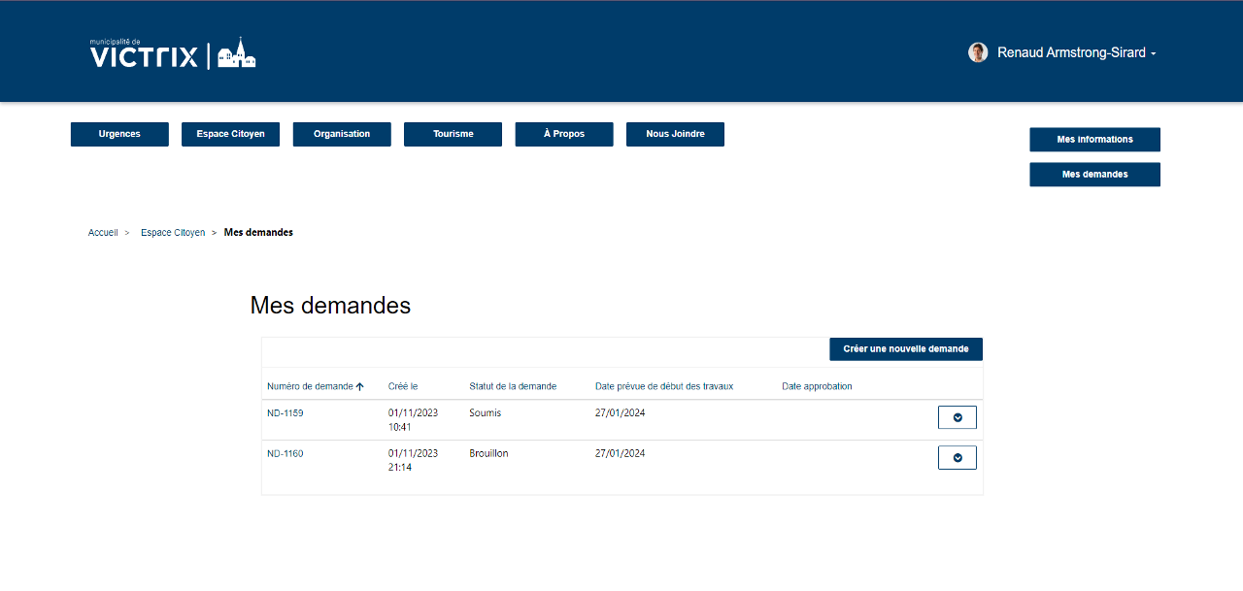Open the Organisation menu

coord(342,134)
